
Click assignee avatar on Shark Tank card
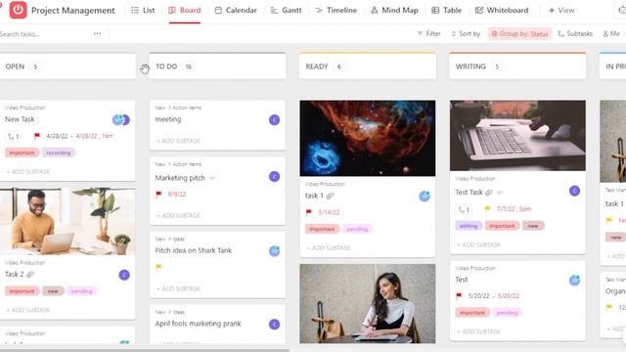(x=274, y=251)
